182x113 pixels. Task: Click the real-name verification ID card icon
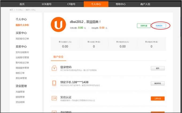(54, 98)
